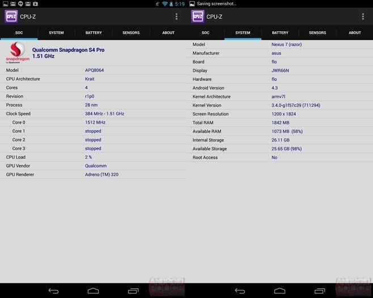
Task: Click the CPU-Z title in left screen
Action: (28, 16)
